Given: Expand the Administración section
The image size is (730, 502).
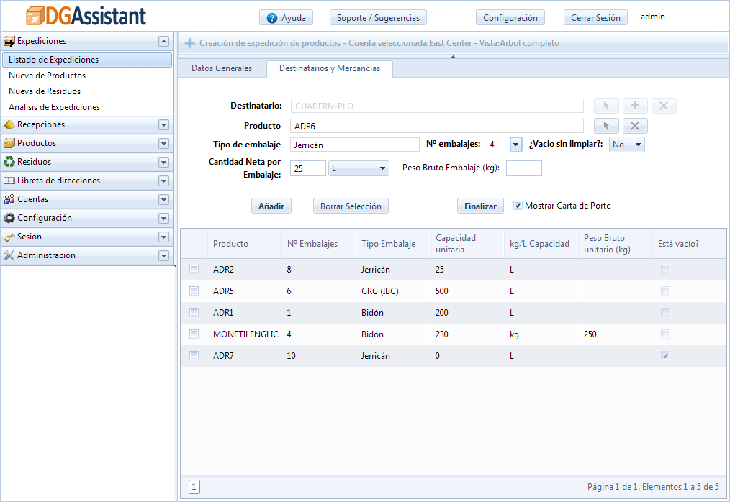Looking at the screenshot, I should point(163,255).
